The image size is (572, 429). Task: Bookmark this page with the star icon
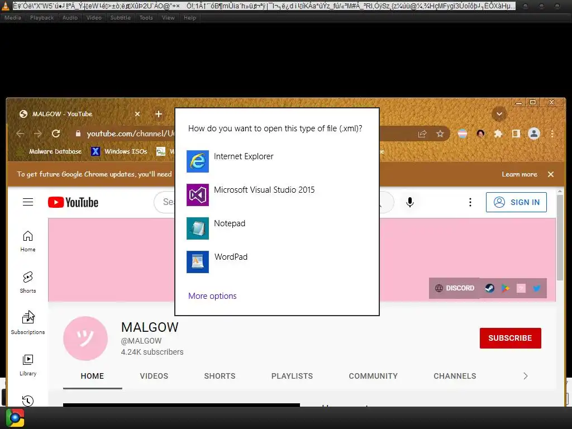tap(440, 134)
